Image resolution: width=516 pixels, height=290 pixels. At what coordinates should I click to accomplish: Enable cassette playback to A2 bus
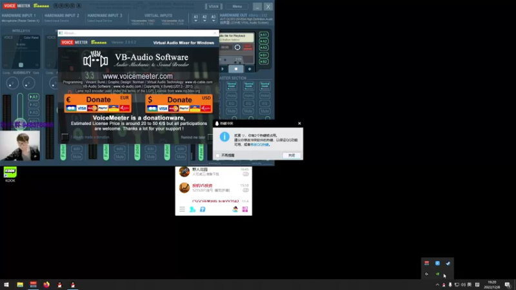pyautogui.click(x=264, y=41)
